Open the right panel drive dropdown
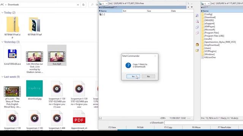Image resolution: width=243 pixels, height=136 pixels. pos(205,3)
